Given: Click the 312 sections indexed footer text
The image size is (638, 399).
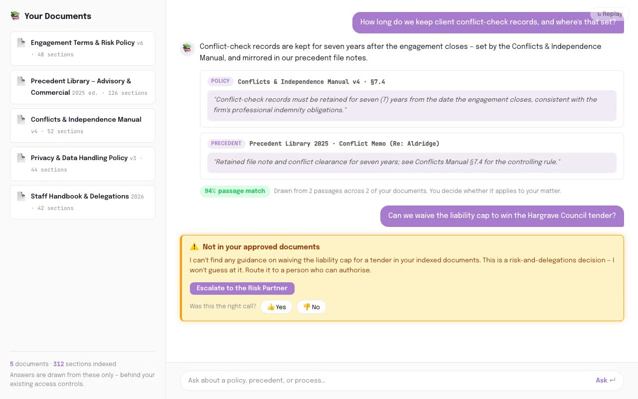Looking at the screenshot, I should pyautogui.click(x=85, y=364).
